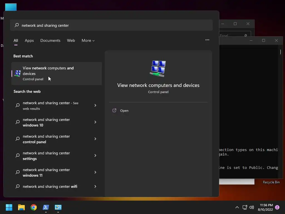Viewport: 285px width, 214px height.
Task: Click the search magnifier in the search box
Action: point(17,25)
